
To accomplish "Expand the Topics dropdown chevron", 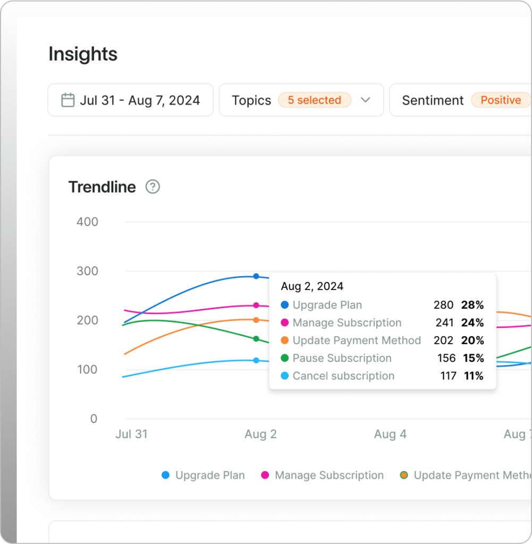I will pyautogui.click(x=365, y=100).
